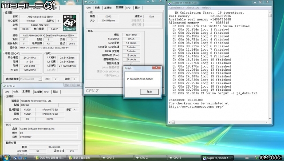
Task: Open About...(A) menu in Super PI
Action: click(x=193, y=8)
